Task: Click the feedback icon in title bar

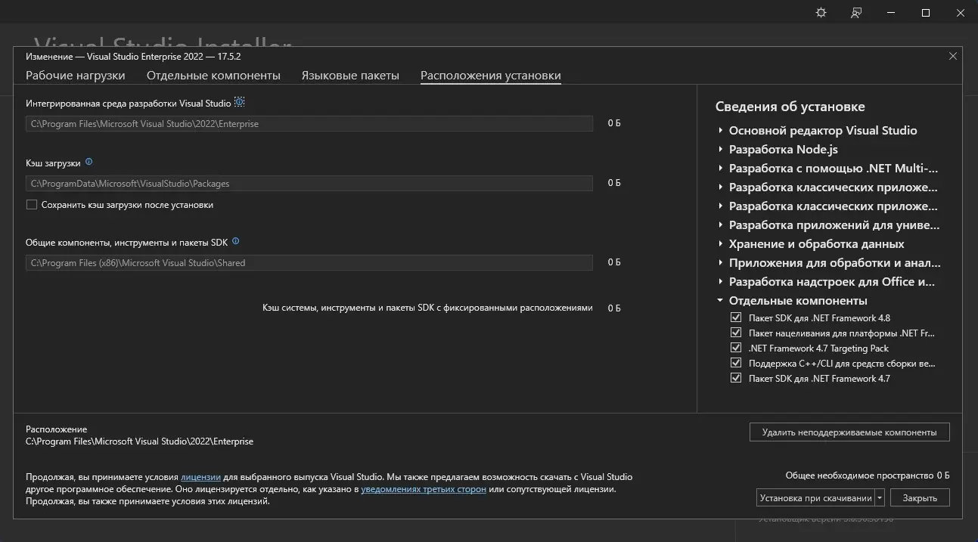Action: (855, 12)
